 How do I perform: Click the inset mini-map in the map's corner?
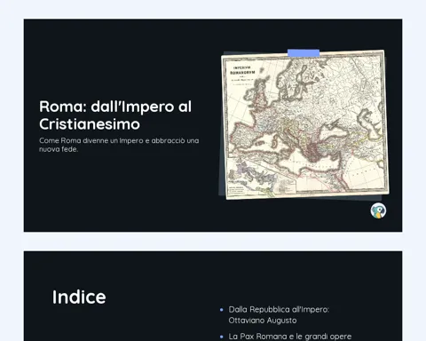pyautogui.click(x=251, y=178)
